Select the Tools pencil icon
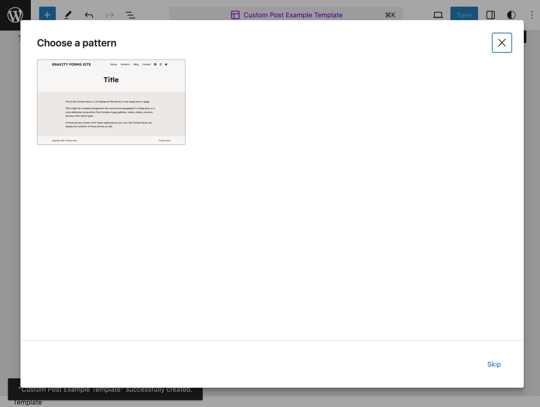 pyautogui.click(x=68, y=15)
